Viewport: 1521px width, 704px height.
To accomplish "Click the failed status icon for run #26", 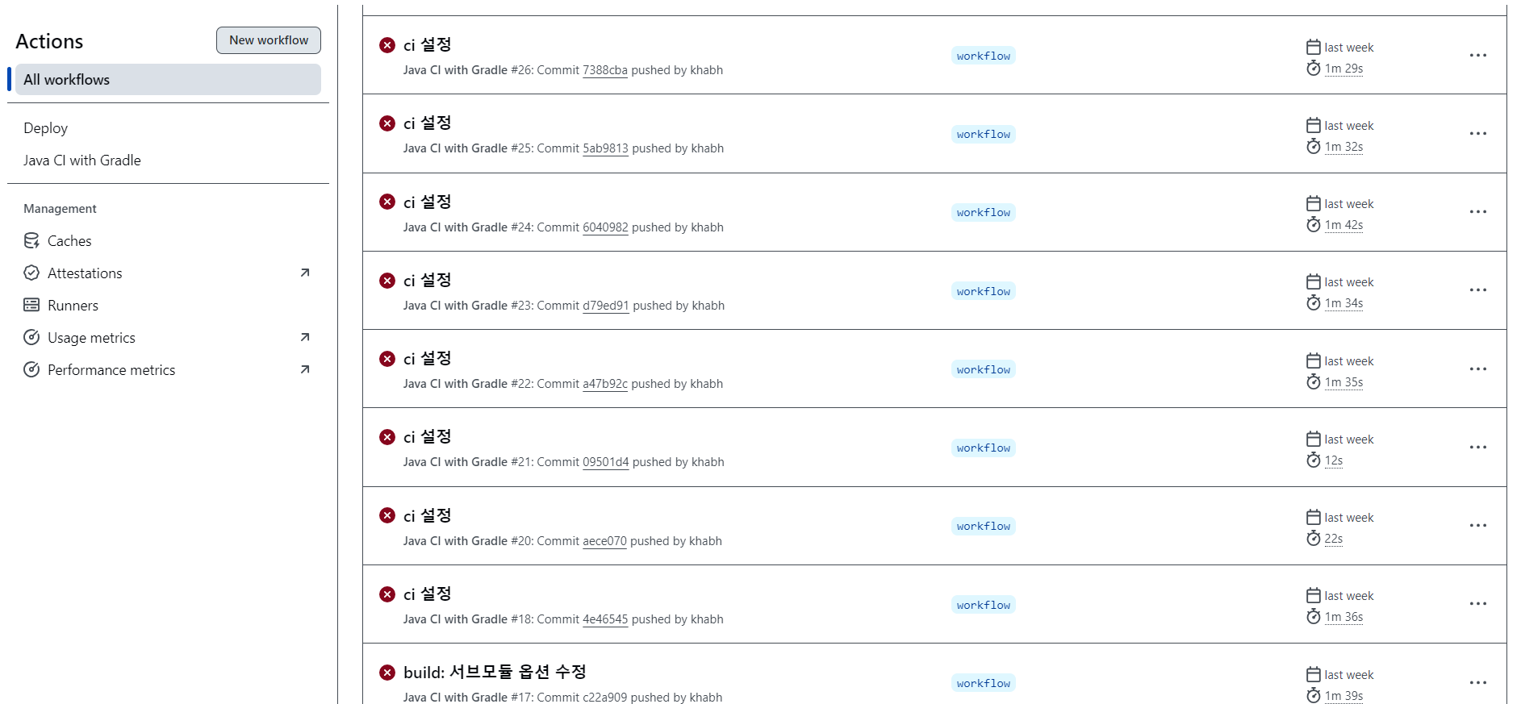I will pos(387,45).
